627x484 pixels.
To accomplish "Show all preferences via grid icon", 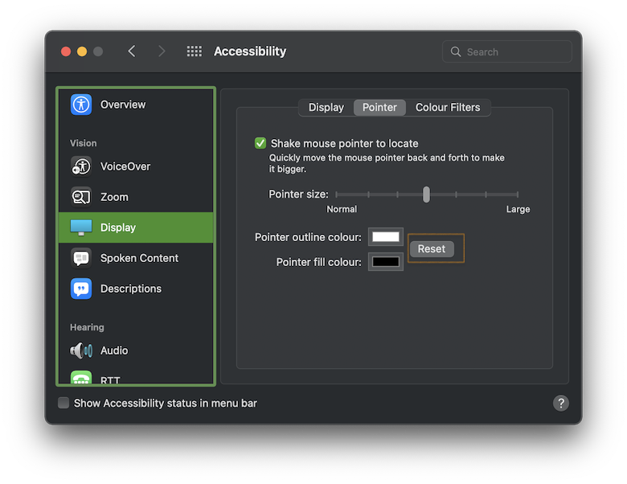I will [x=195, y=51].
